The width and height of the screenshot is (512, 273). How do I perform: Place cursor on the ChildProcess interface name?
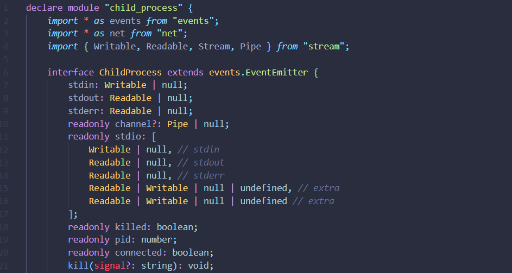coord(130,72)
